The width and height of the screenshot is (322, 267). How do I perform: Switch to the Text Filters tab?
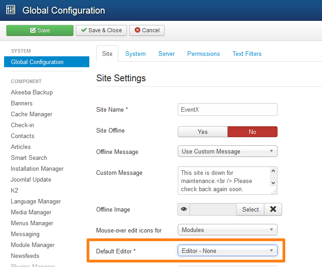247,54
